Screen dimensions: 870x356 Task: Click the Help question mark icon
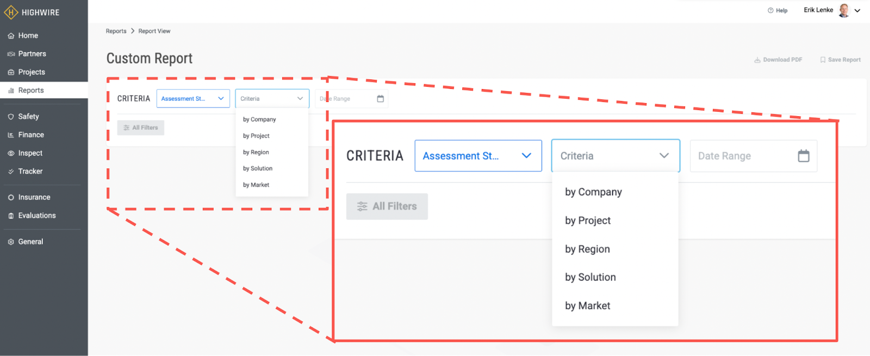[770, 10]
